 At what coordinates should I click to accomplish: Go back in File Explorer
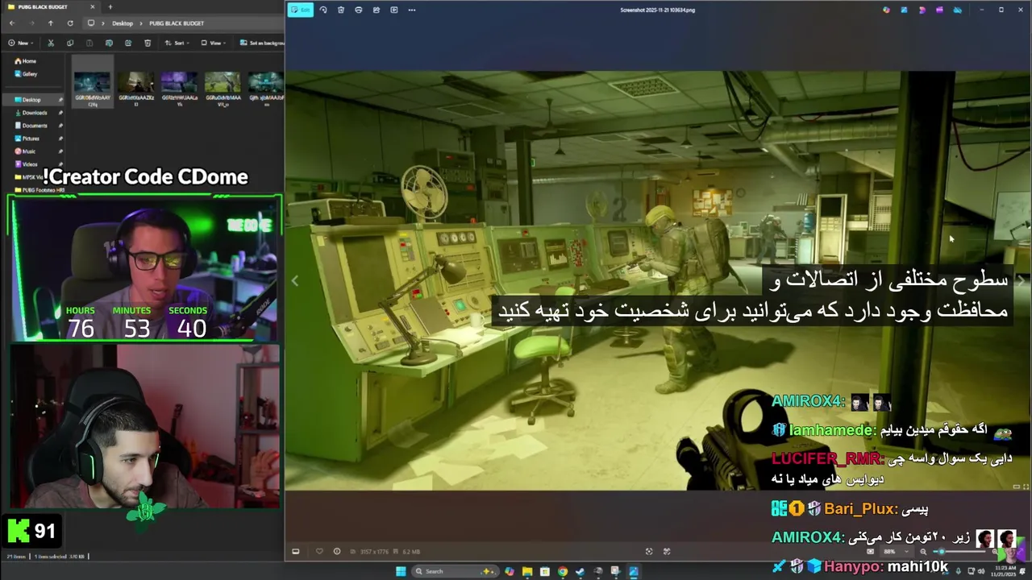click(x=12, y=23)
